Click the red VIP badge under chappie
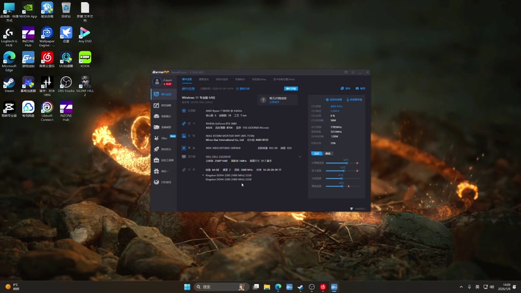Image resolution: width=521 pixels, height=293 pixels. [167, 84]
